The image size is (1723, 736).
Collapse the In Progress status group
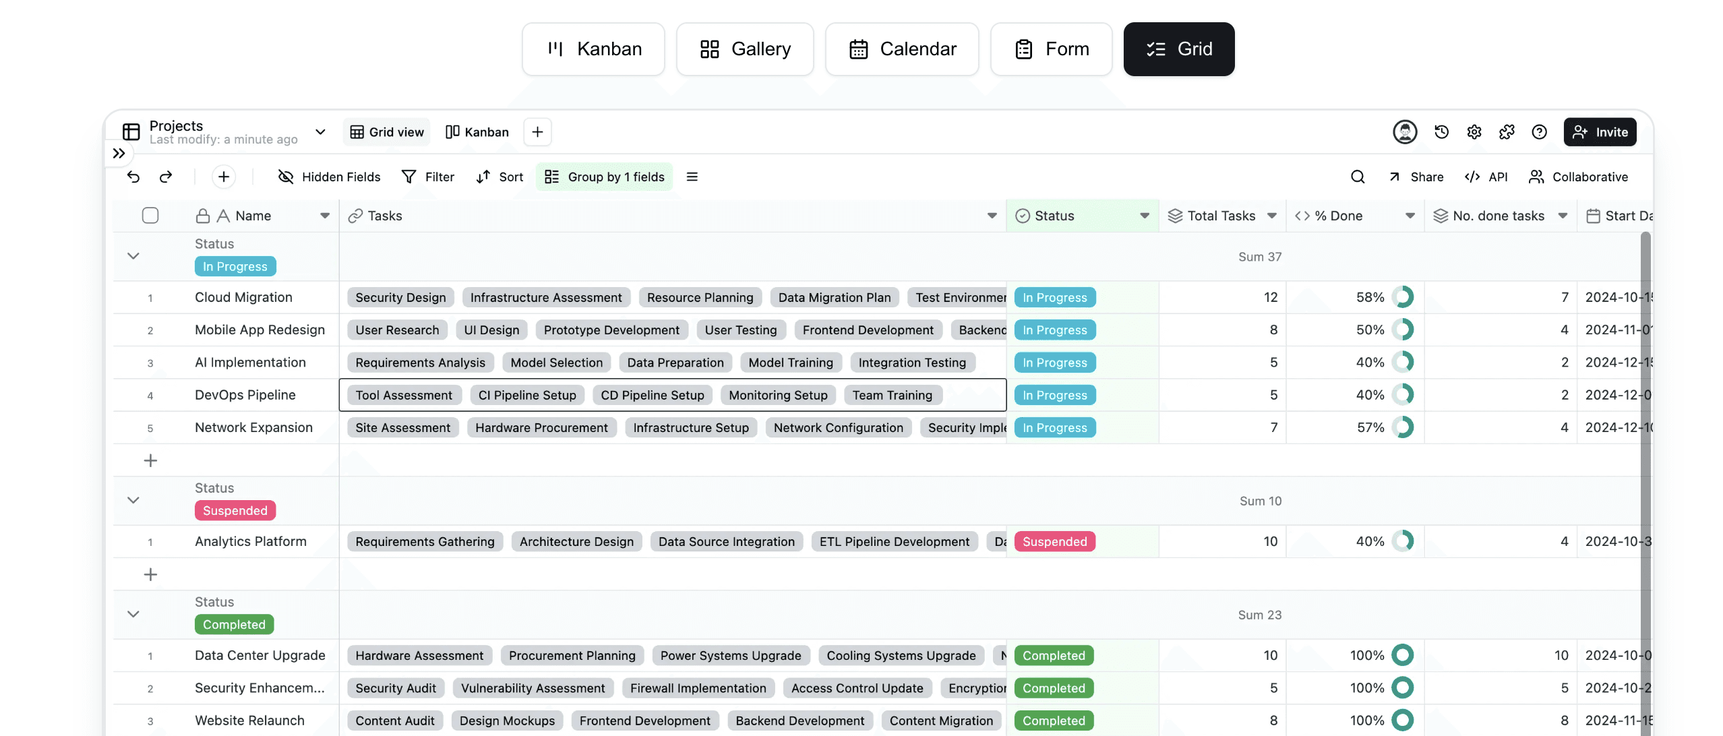point(133,256)
